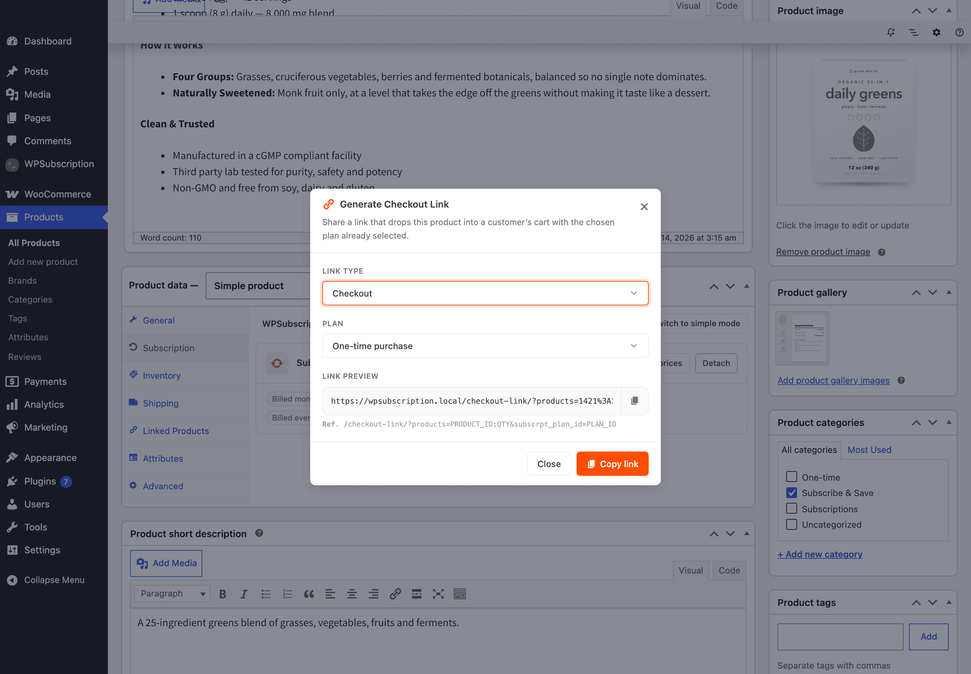Image resolution: width=971 pixels, height=674 pixels.
Task: Click the daily greens product image
Action: (863, 122)
